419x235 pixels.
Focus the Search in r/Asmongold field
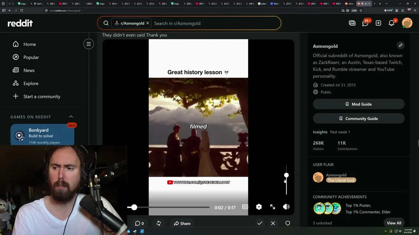[216, 23]
